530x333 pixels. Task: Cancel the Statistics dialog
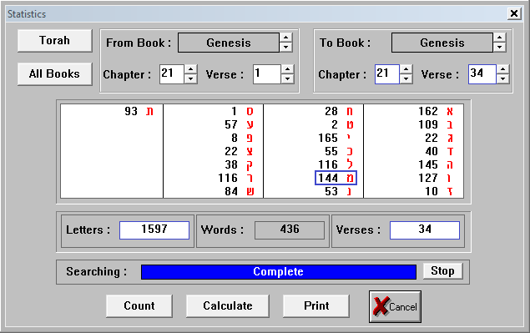[x=395, y=306]
